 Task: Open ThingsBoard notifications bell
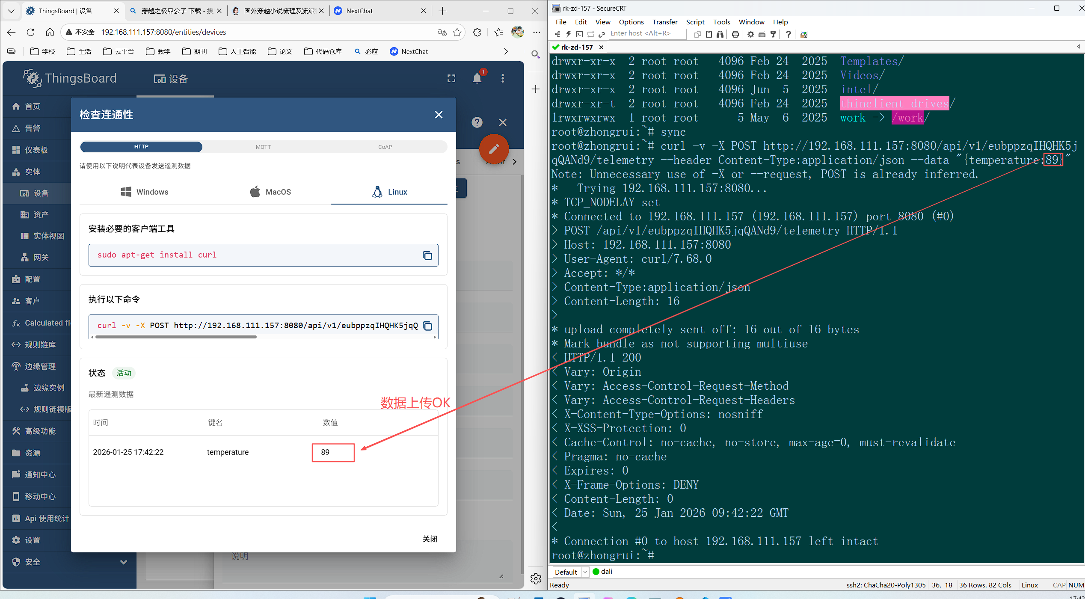pos(477,79)
